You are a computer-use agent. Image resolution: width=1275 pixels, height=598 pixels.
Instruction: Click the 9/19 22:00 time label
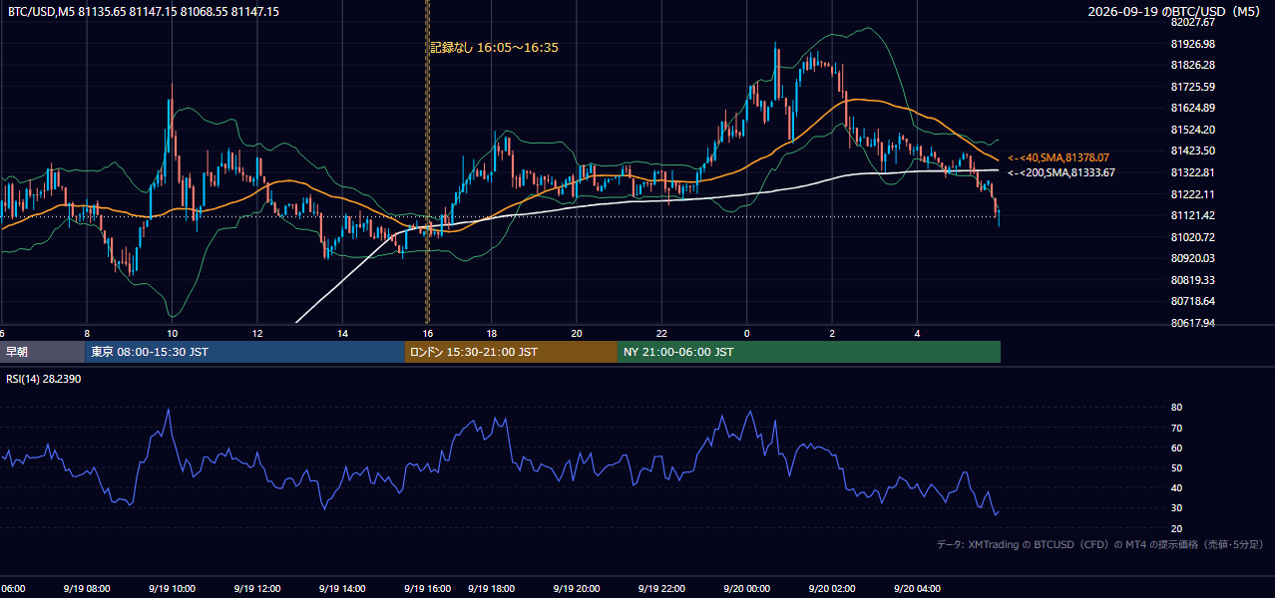pyautogui.click(x=661, y=589)
